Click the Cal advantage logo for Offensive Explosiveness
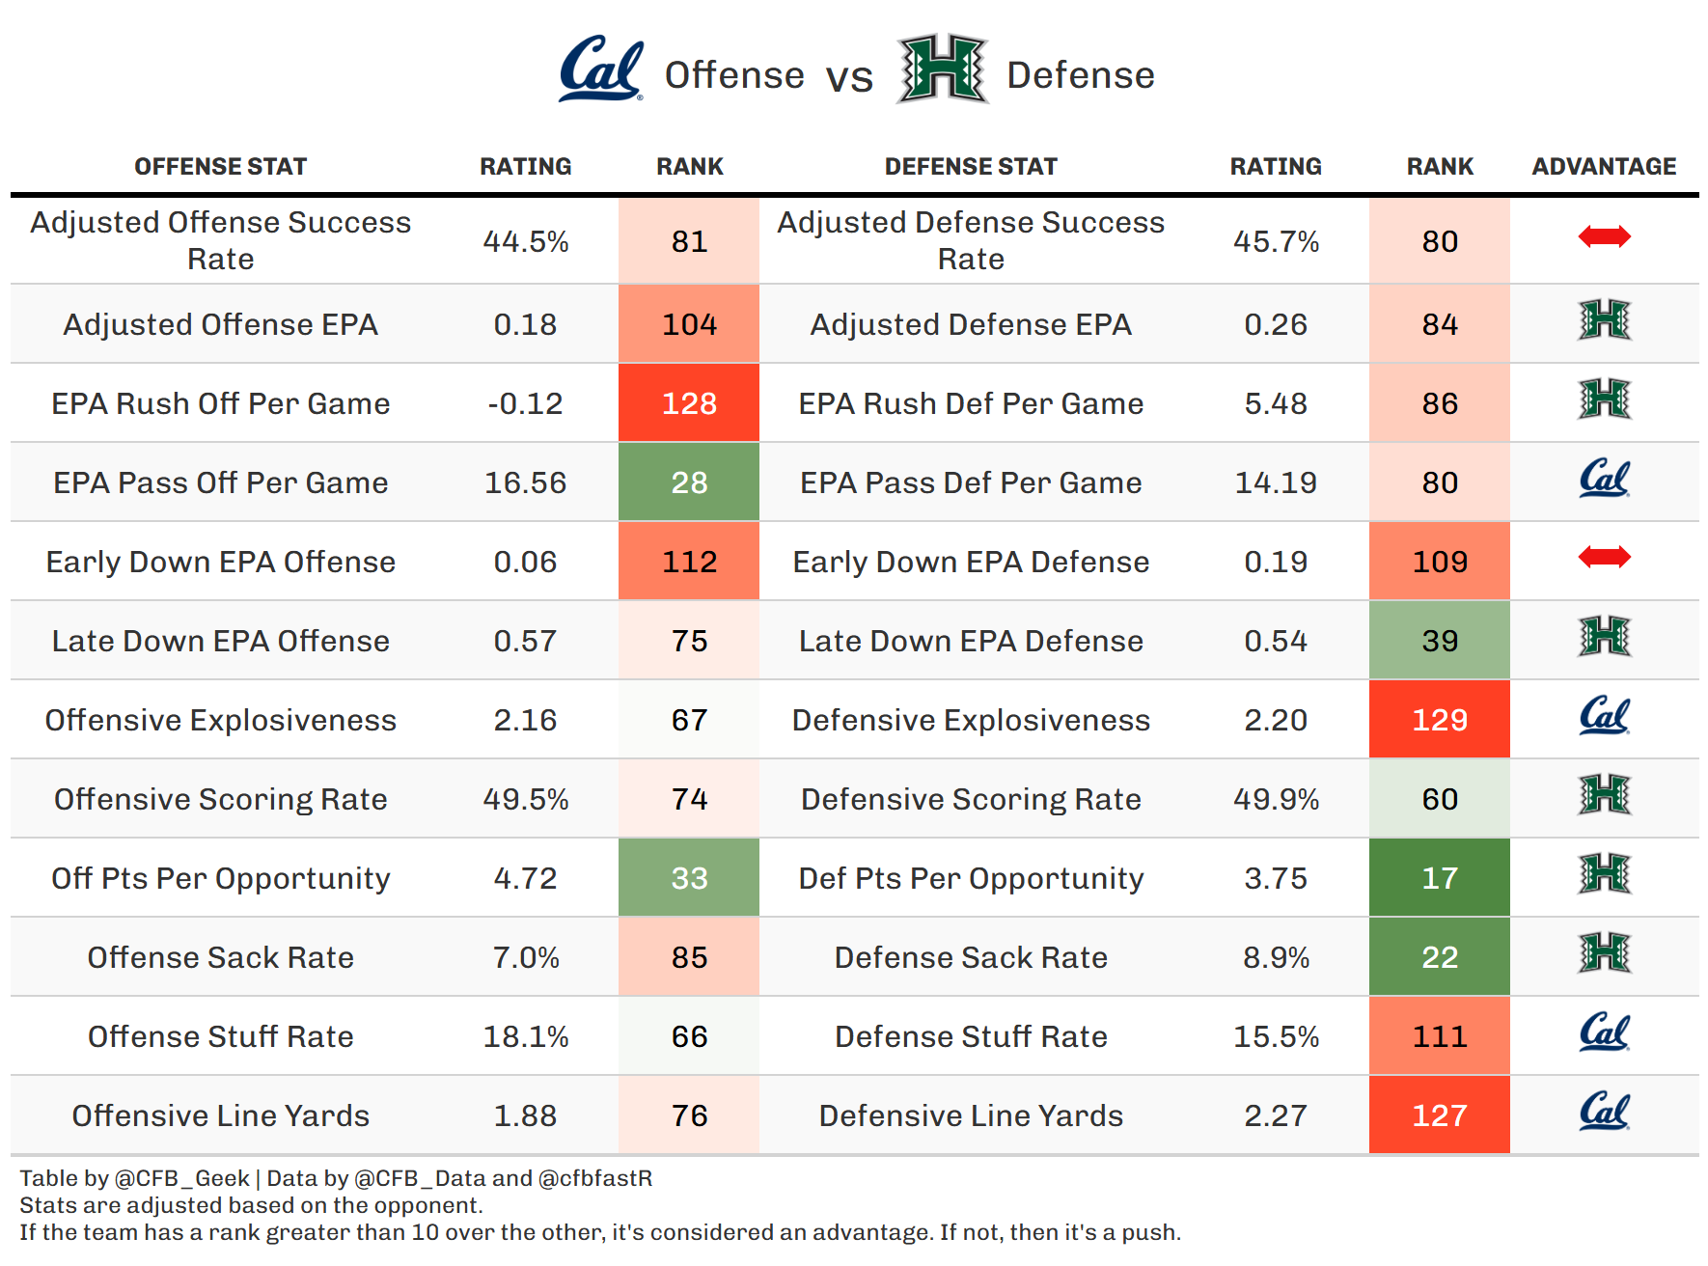The width and height of the screenshot is (1708, 1266). pos(1604,716)
